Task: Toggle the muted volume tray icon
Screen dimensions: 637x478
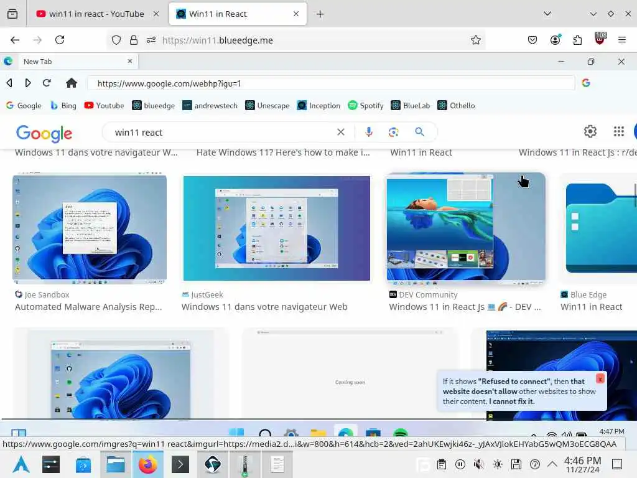Action: tap(478, 464)
